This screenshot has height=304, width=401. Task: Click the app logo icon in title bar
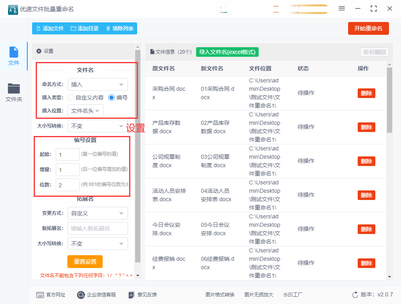coord(13,10)
